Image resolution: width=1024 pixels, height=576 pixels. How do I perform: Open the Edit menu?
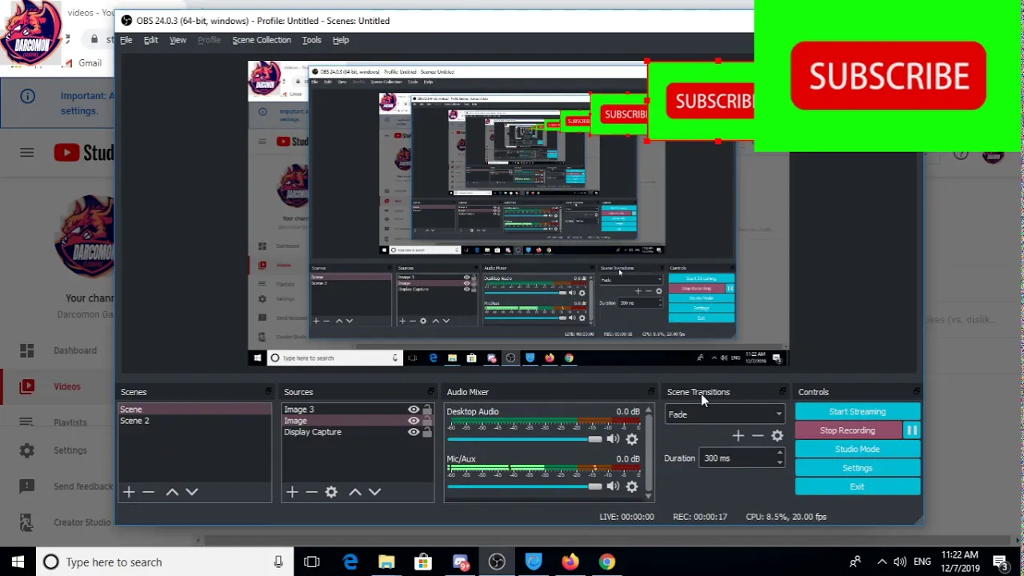pos(150,40)
